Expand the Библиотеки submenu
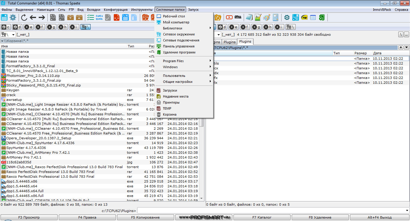410x221 pixels. point(184,28)
